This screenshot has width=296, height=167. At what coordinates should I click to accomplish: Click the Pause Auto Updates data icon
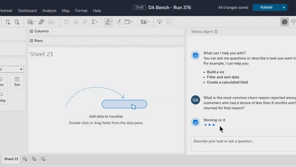(17, 22)
